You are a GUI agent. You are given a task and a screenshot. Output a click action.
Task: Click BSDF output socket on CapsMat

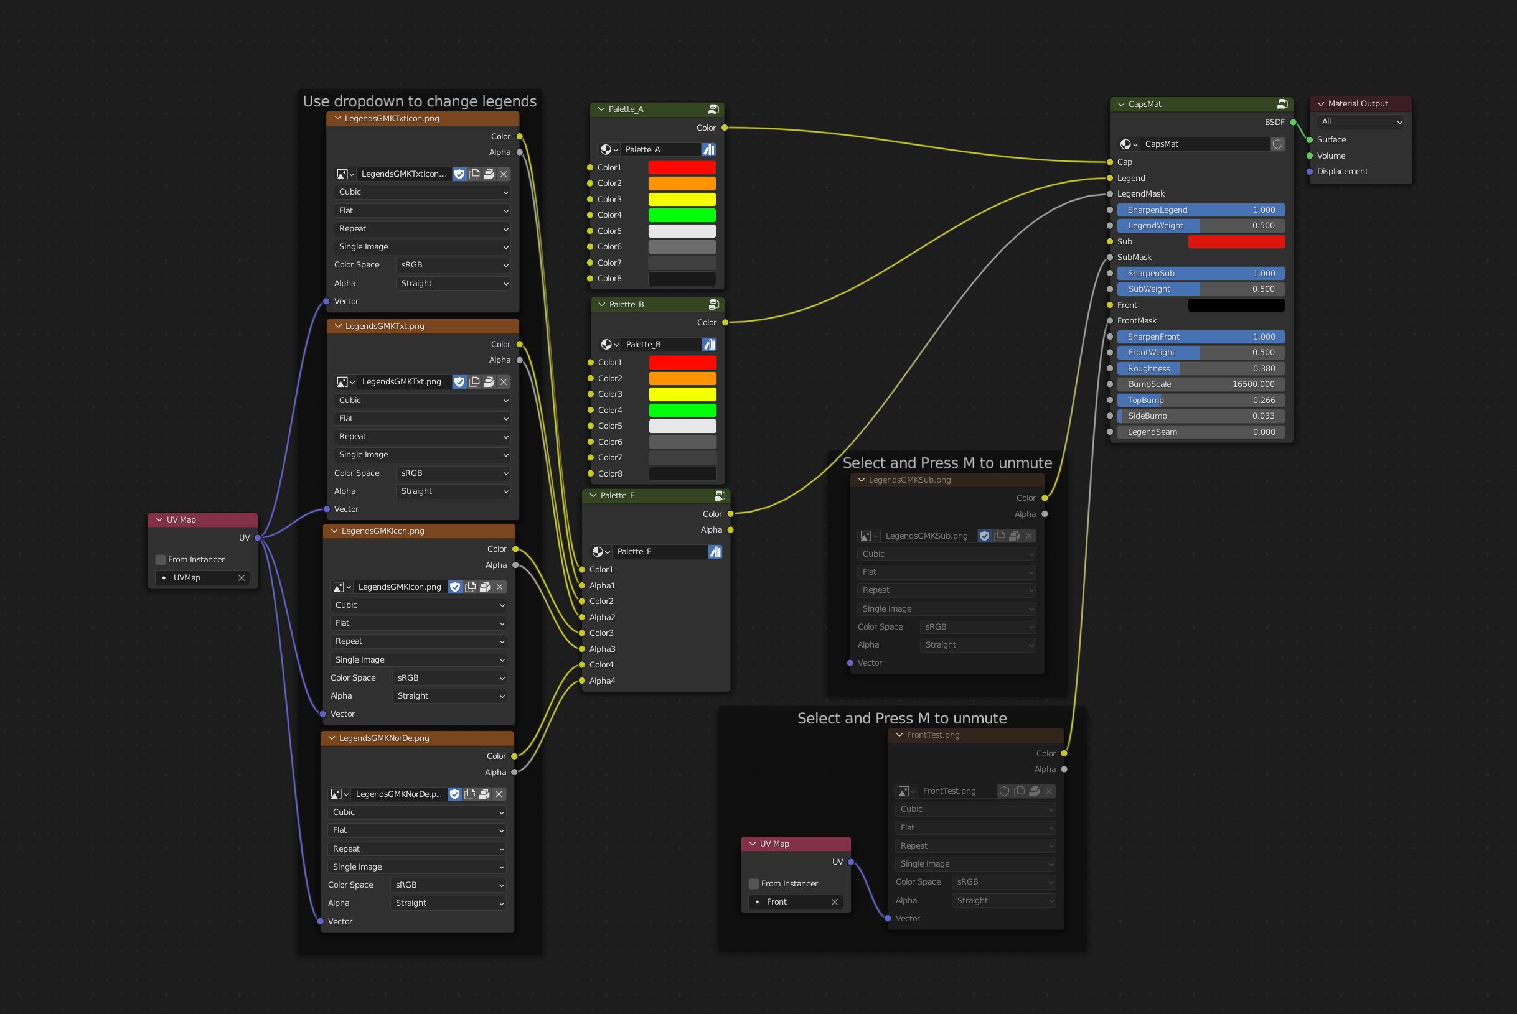(x=1293, y=122)
